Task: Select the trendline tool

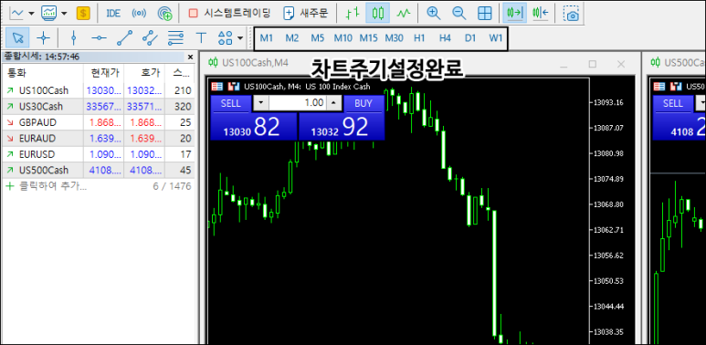Action: coord(124,37)
